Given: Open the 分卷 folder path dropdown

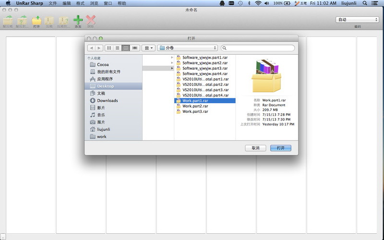Looking at the screenshot, I should pyautogui.click(x=188, y=48).
